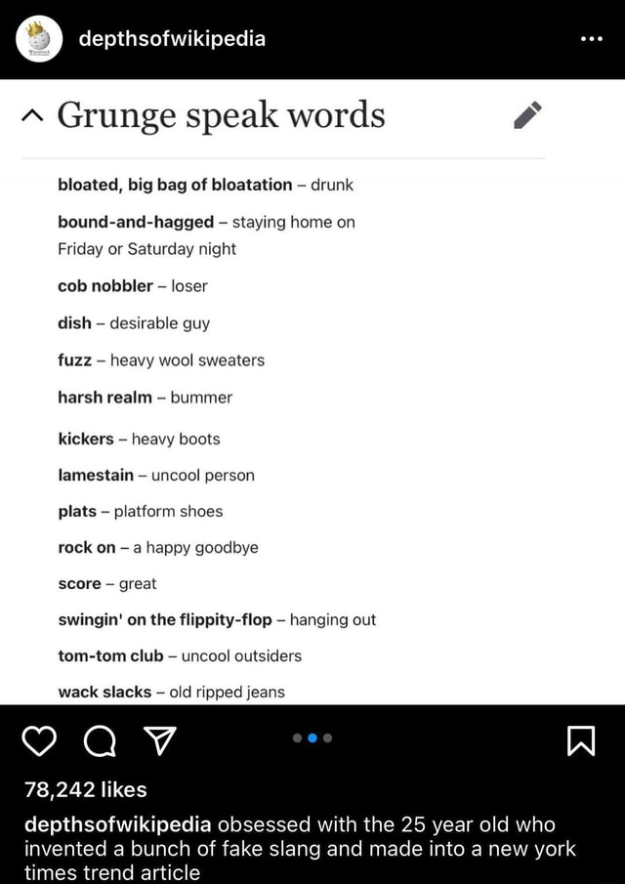
Task: Open the pencil edit icon on the article
Action: 527,114
